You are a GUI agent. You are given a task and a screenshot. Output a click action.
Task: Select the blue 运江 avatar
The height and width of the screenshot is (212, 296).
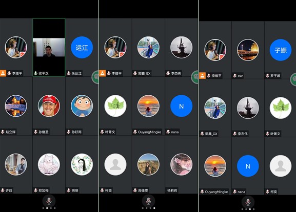pos(82,48)
